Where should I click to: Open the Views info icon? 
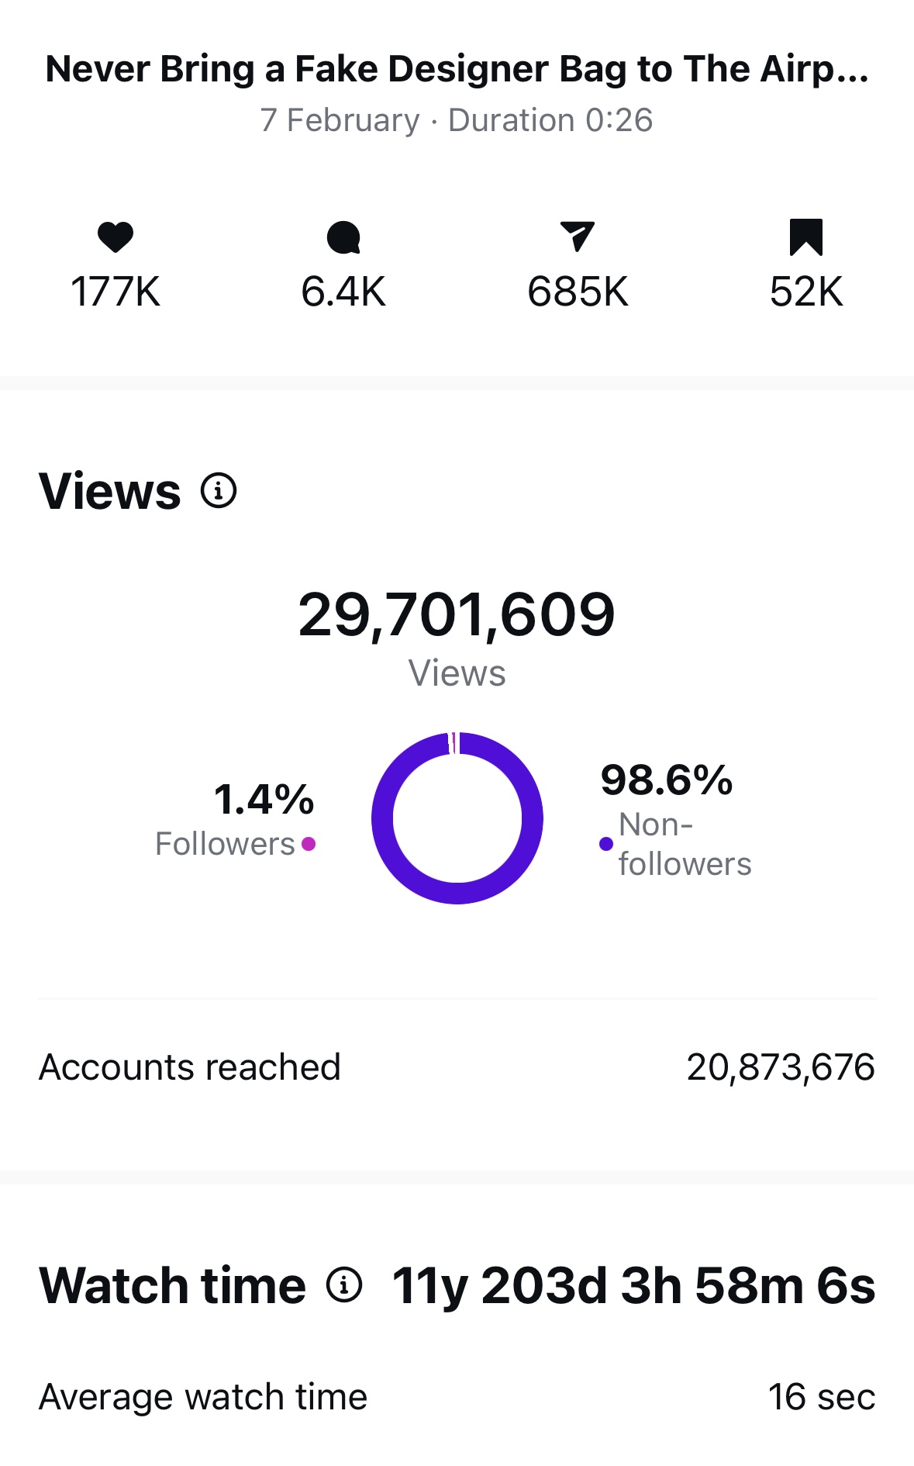(219, 491)
